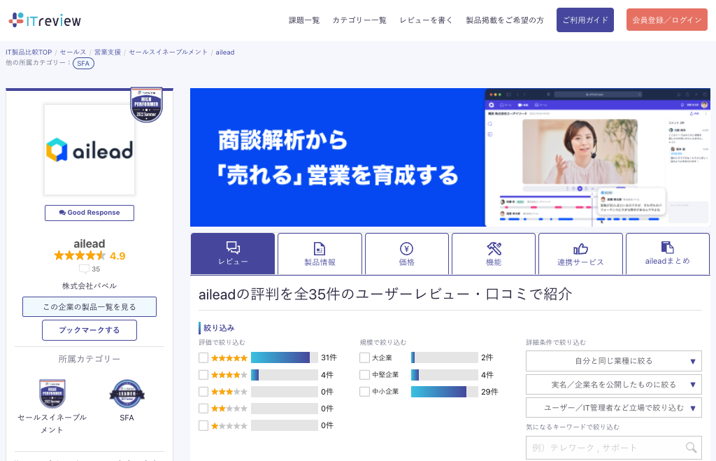Click the five-star rating icons in filter
Image resolution: width=716 pixels, height=461 pixels.
pos(229,357)
